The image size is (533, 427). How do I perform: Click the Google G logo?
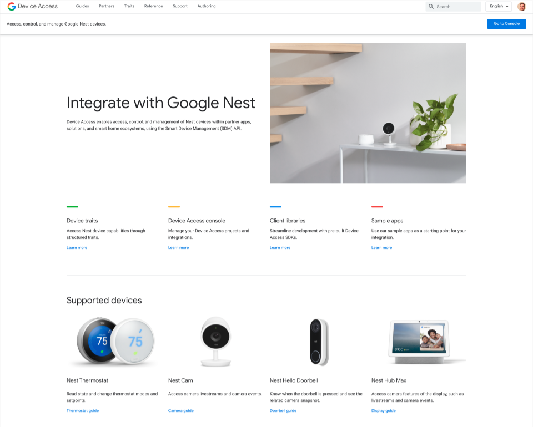[x=12, y=7]
